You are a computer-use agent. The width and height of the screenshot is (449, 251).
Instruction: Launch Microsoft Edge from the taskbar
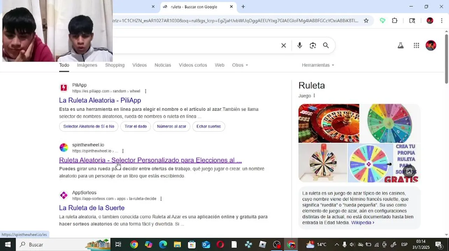coord(163,244)
